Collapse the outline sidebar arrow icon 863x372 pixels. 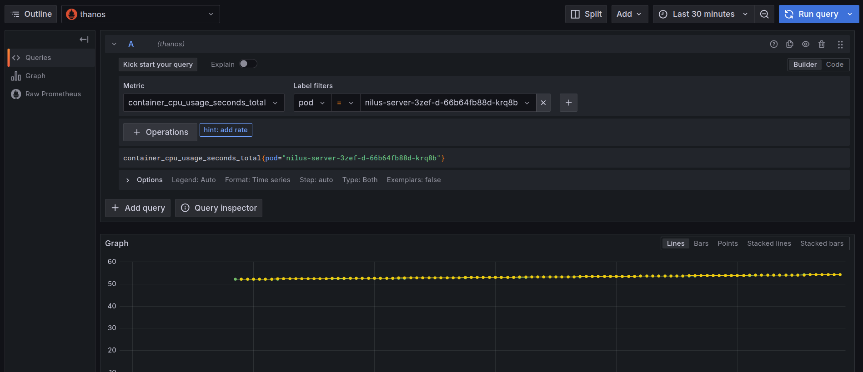click(84, 40)
